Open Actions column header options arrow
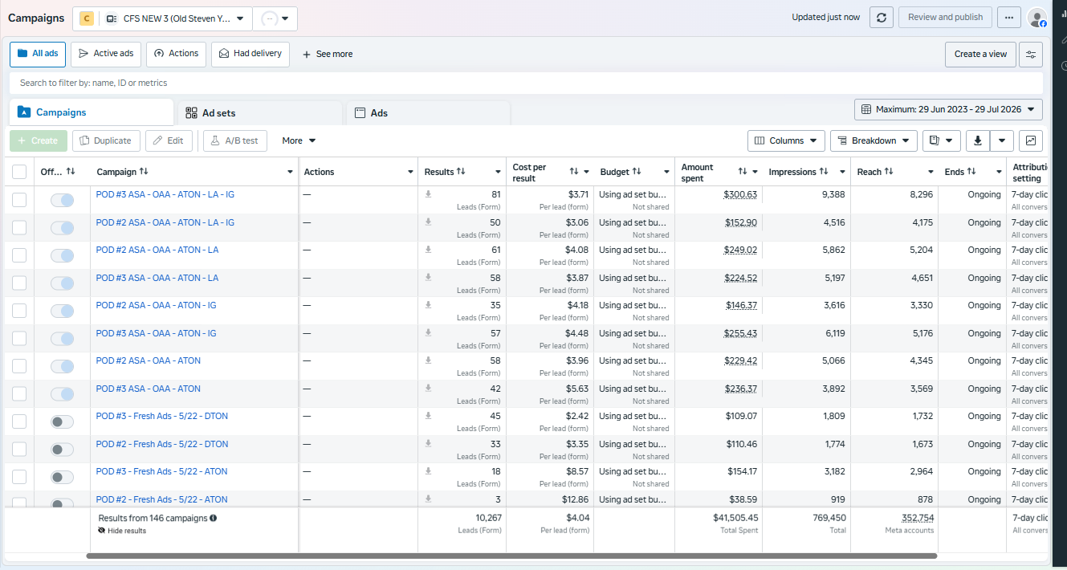1067x570 pixels. (x=410, y=172)
